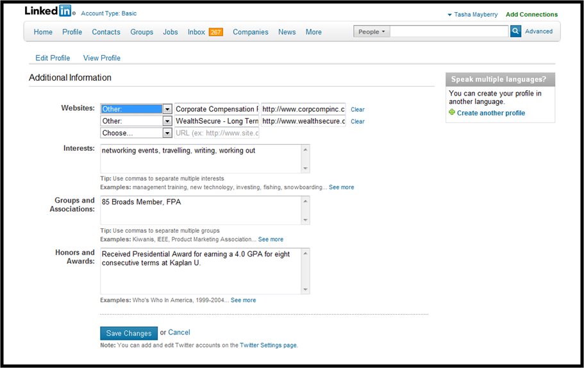Switch to the View Profile tab

pos(102,58)
